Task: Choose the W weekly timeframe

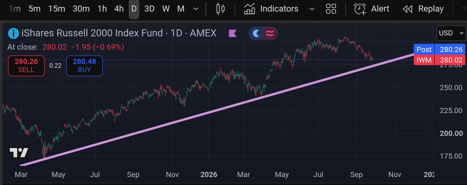Action: (x=166, y=9)
